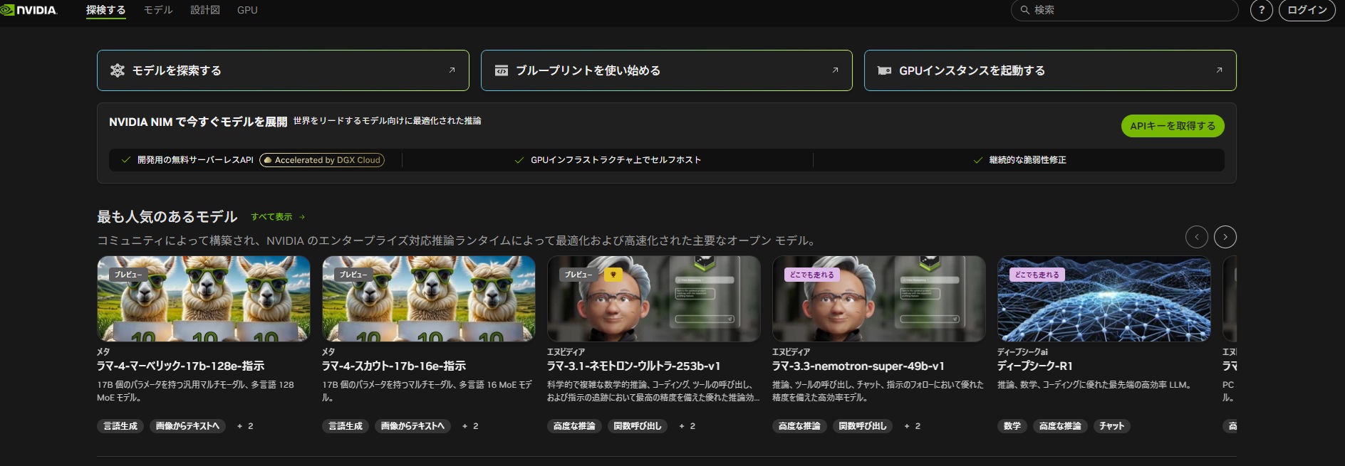Click プレビュー badge on Nemotron Ultra card
The image size is (1345, 466).
click(x=578, y=275)
